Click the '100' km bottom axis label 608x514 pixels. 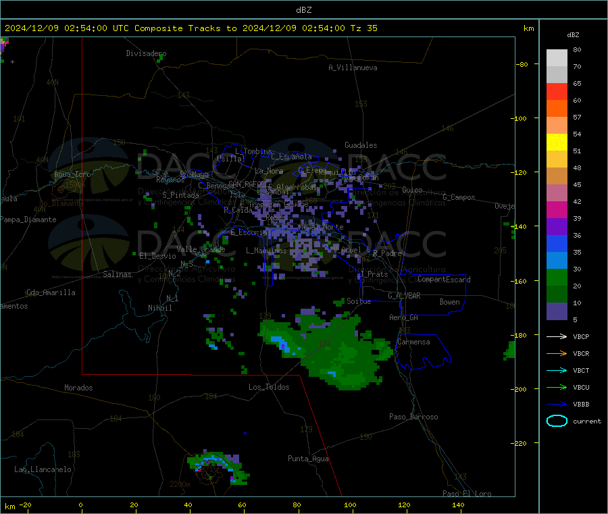[350, 505]
